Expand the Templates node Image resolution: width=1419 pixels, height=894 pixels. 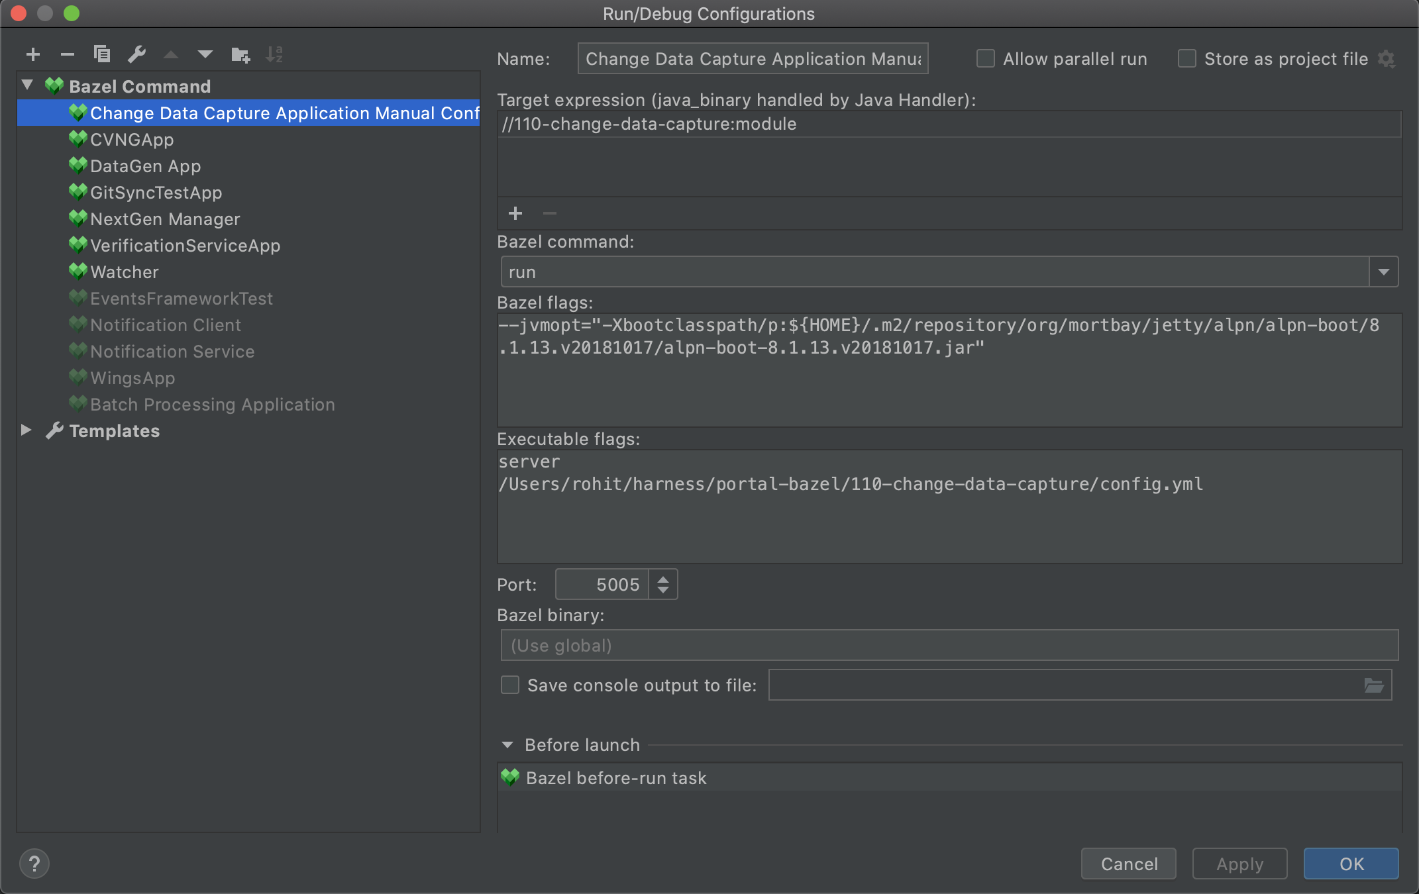(x=26, y=430)
